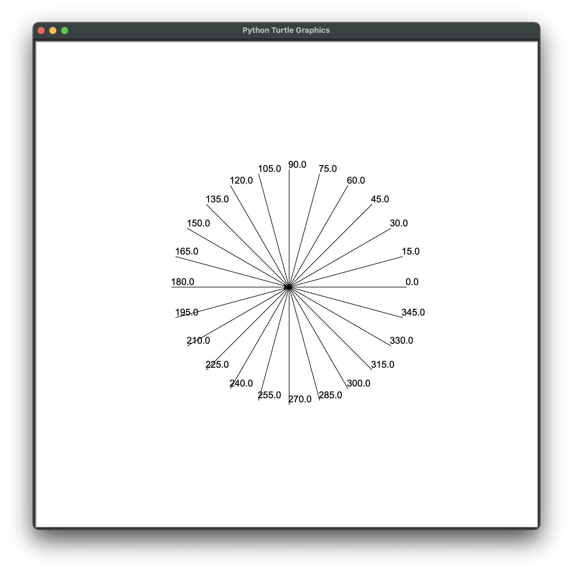This screenshot has height=573, width=573.
Task: Click the 45.0 angle label
Action: click(x=380, y=199)
